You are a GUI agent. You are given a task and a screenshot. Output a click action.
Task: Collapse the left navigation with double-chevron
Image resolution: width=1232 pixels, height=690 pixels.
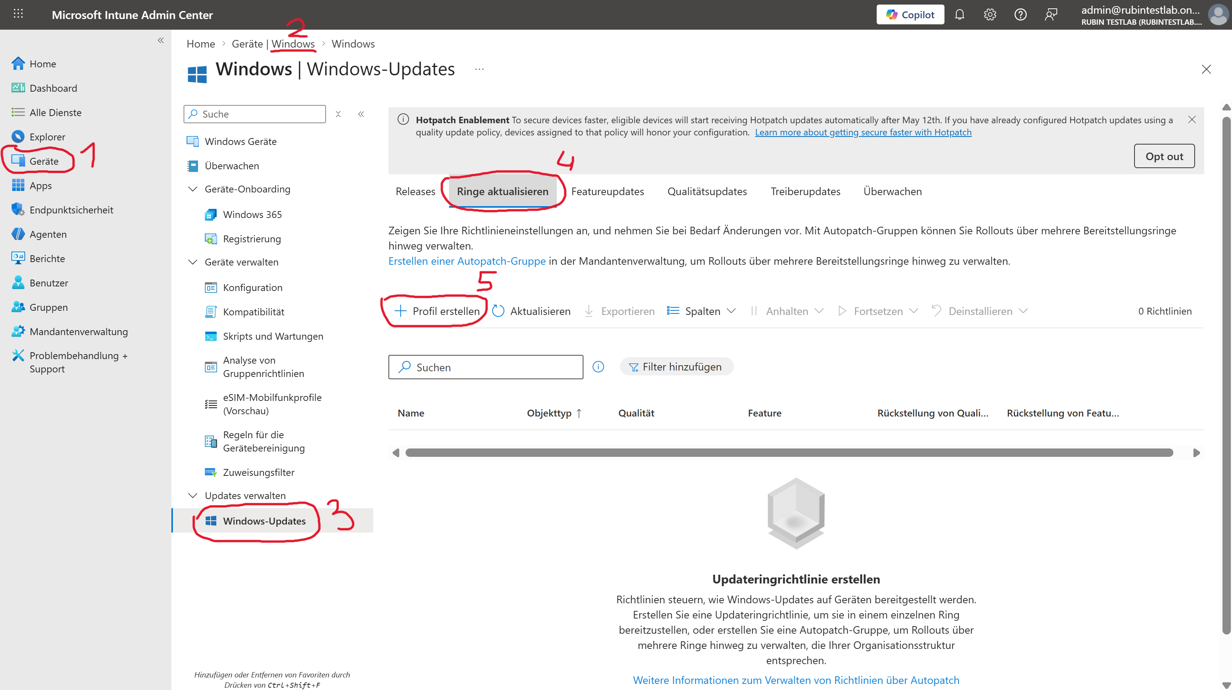click(161, 41)
